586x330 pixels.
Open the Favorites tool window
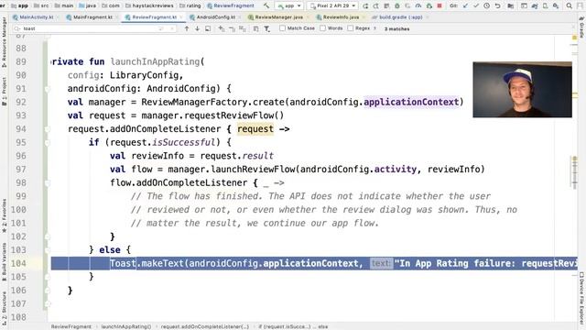click(4, 216)
